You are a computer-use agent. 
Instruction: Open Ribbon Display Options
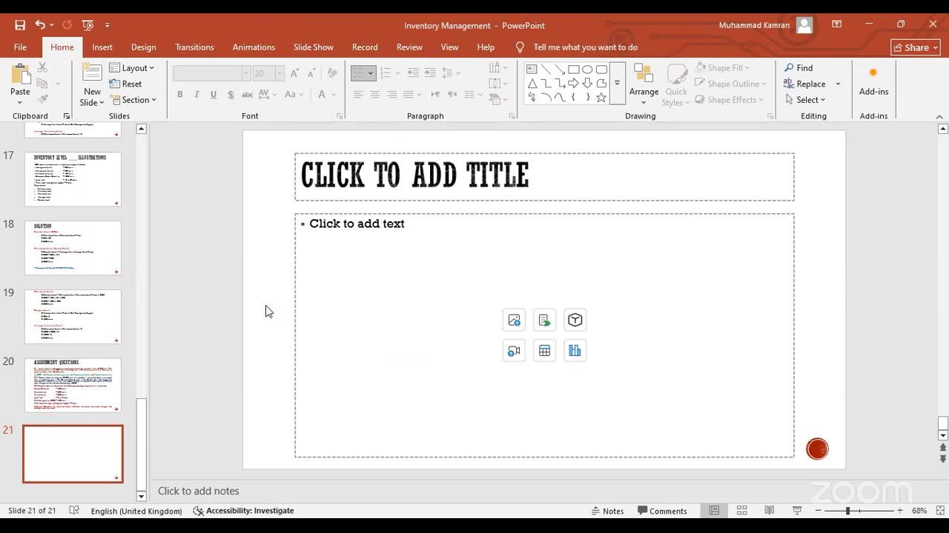click(x=836, y=24)
